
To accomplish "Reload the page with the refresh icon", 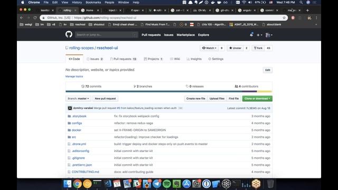I will [35, 17].
